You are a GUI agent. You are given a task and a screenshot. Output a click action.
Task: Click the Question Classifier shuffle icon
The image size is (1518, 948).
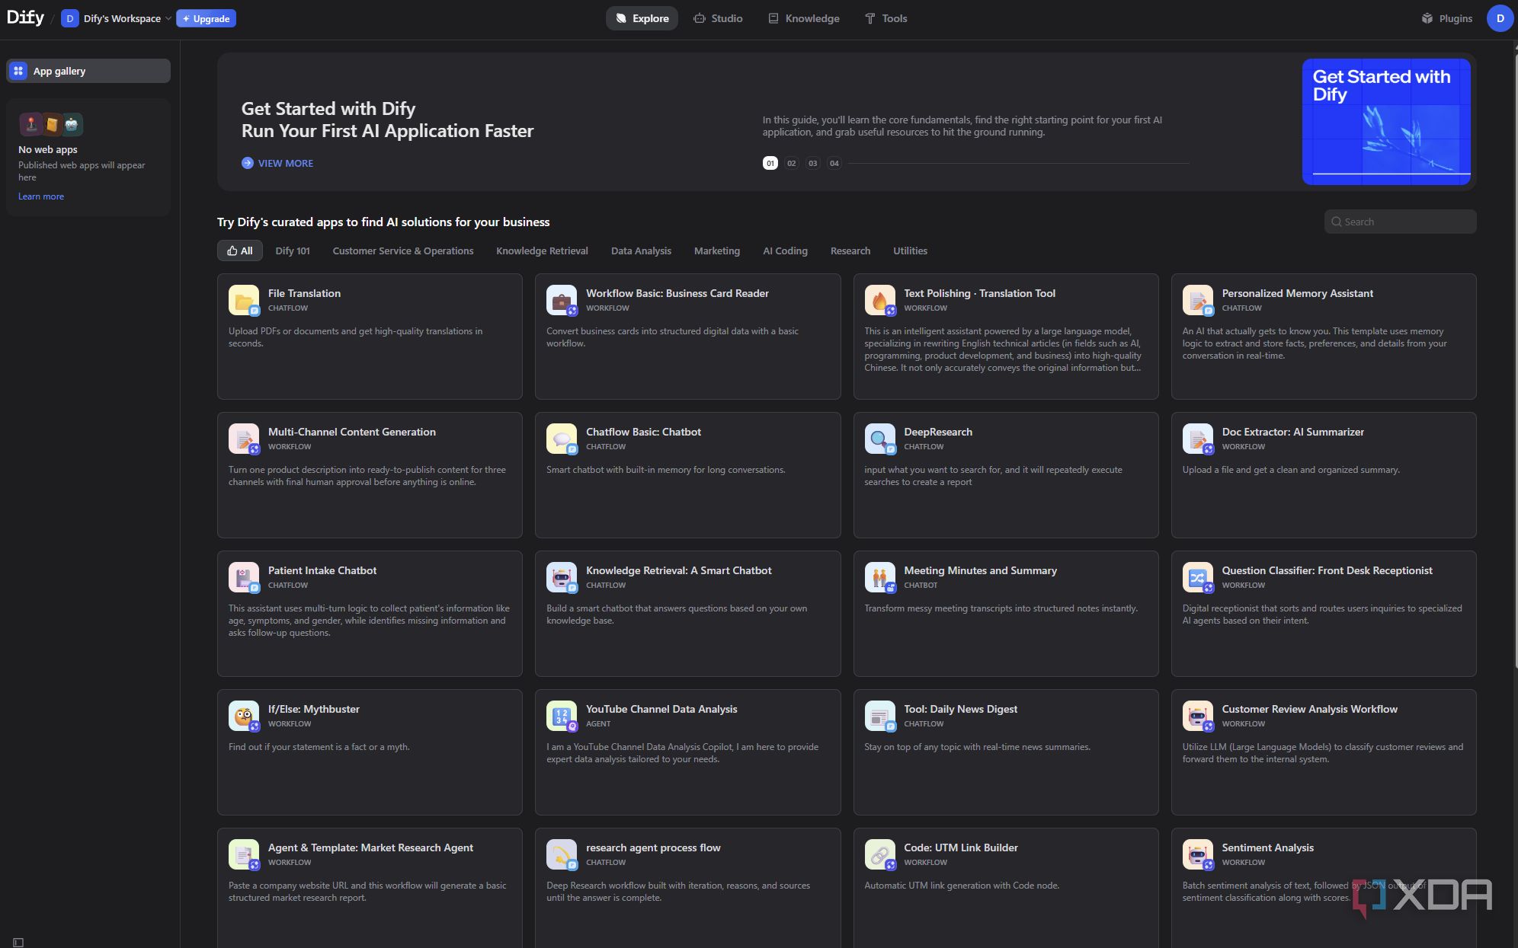point(1197,577)
